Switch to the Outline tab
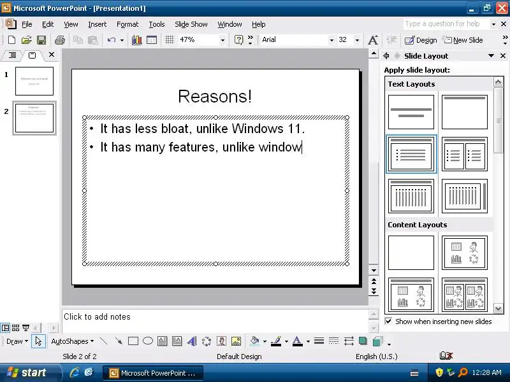The height and width of the screenshot is (382, 510). (x=12, y=55)
